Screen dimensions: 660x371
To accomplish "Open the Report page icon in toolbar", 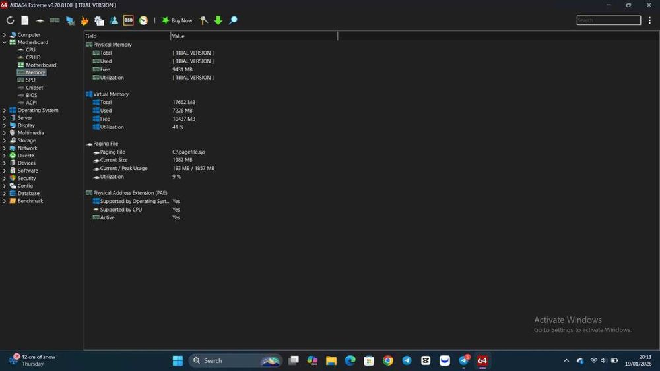I will (25, 20).
